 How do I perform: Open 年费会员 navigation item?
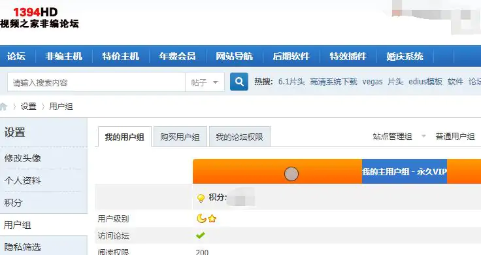[177, 56]
